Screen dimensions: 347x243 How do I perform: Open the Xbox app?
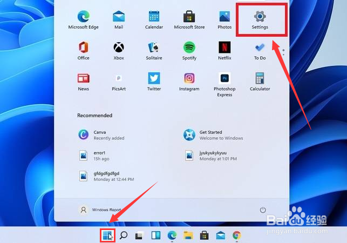pos(119,51)
